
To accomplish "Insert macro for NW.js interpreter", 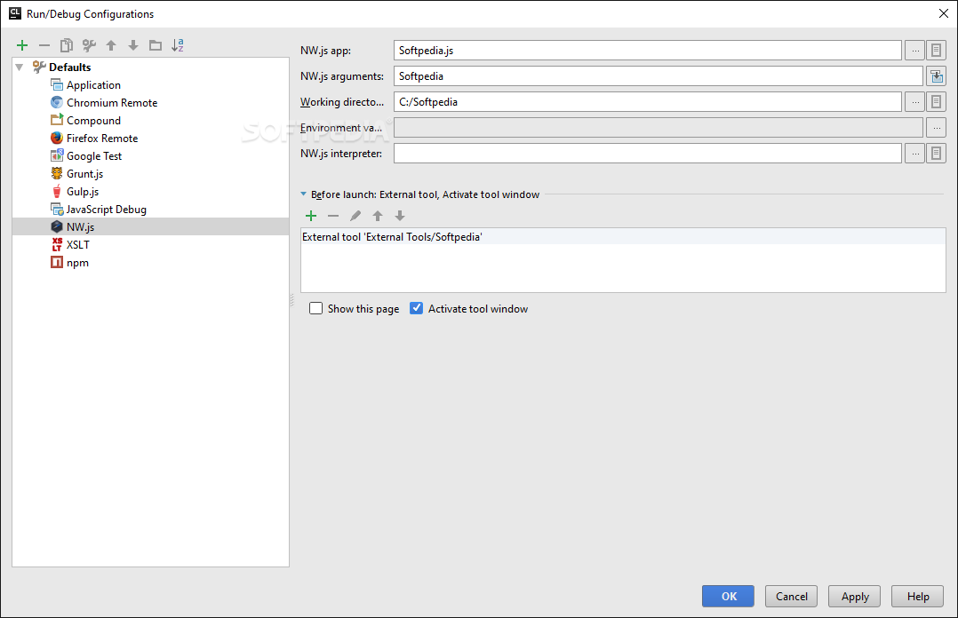I will tap(936, 154).
